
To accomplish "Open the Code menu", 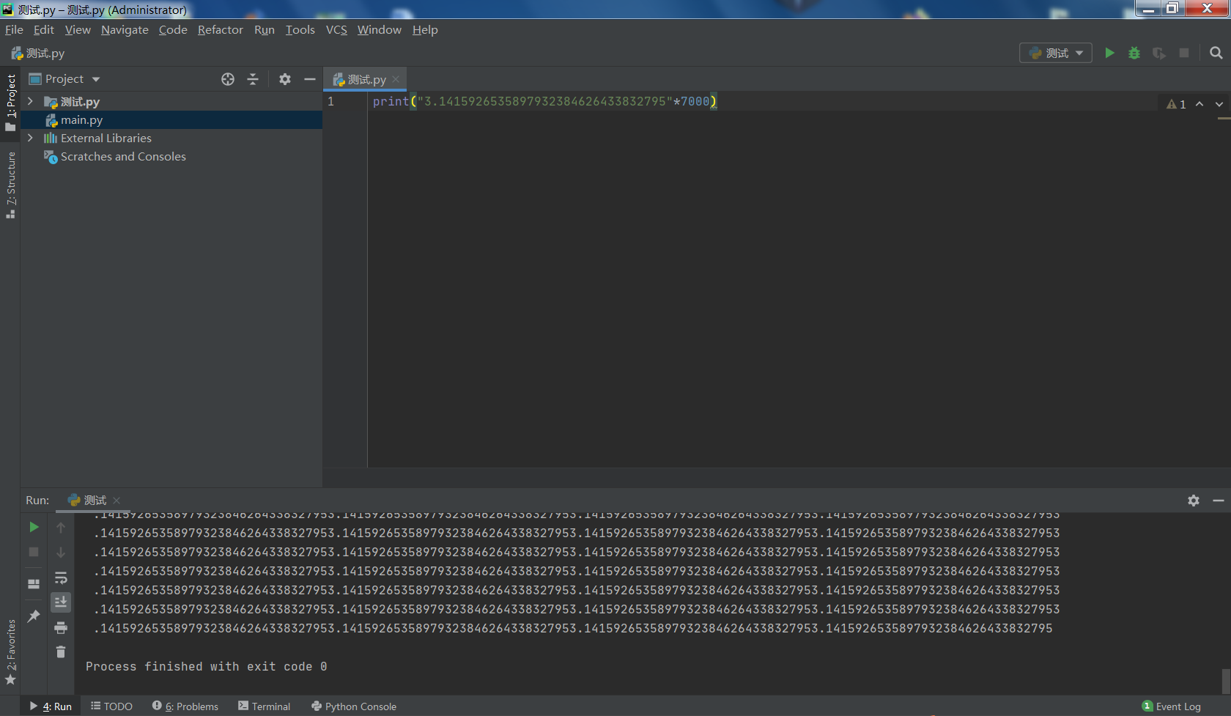I will click(x=173, y=29).
